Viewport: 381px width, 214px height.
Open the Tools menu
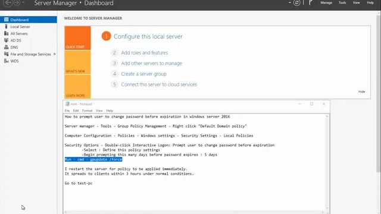pyautogui.click(x=342, y=2)
